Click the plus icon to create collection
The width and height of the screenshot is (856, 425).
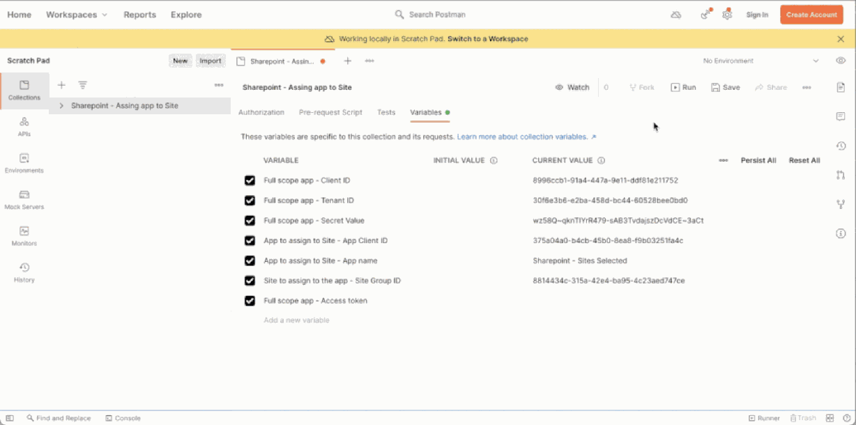pos(61,85)
